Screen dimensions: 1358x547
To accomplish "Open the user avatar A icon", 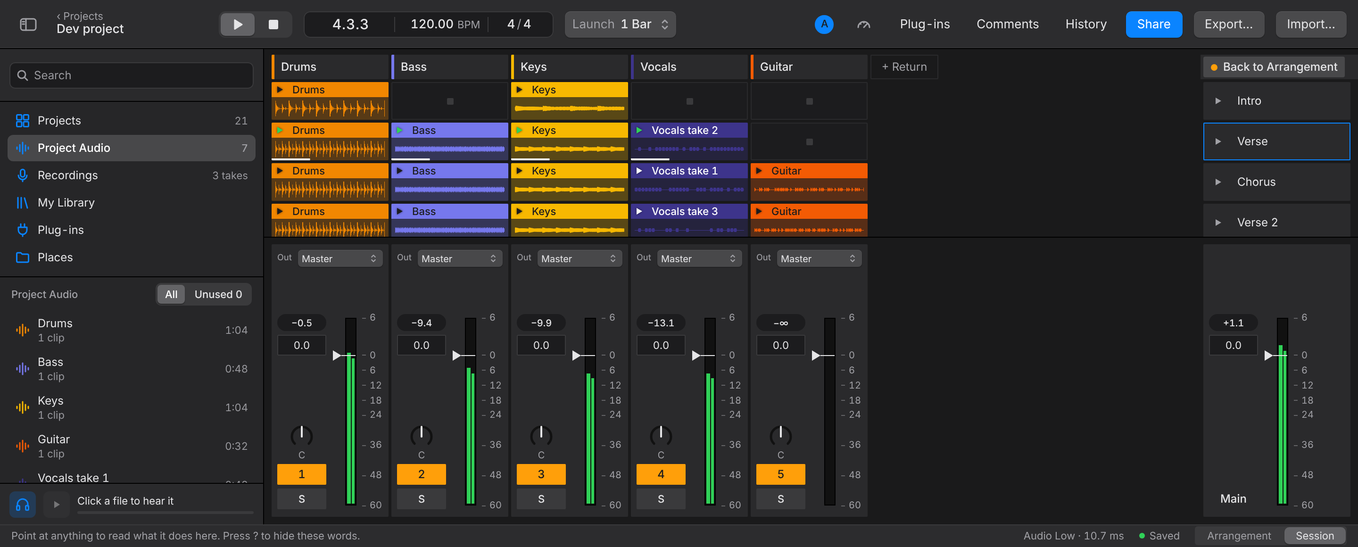I will (x=824, y=24).
